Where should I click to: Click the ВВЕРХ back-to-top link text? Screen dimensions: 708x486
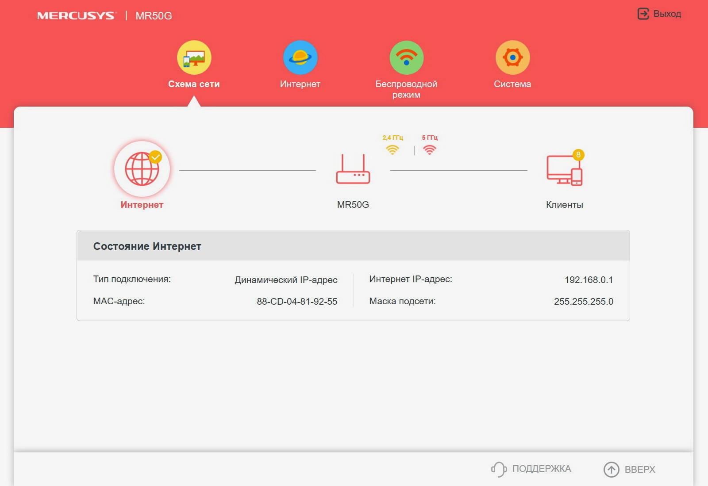click(x=639, y=469)
